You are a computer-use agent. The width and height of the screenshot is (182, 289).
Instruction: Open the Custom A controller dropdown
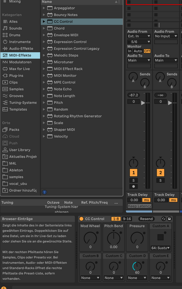[x=160, y=248]
